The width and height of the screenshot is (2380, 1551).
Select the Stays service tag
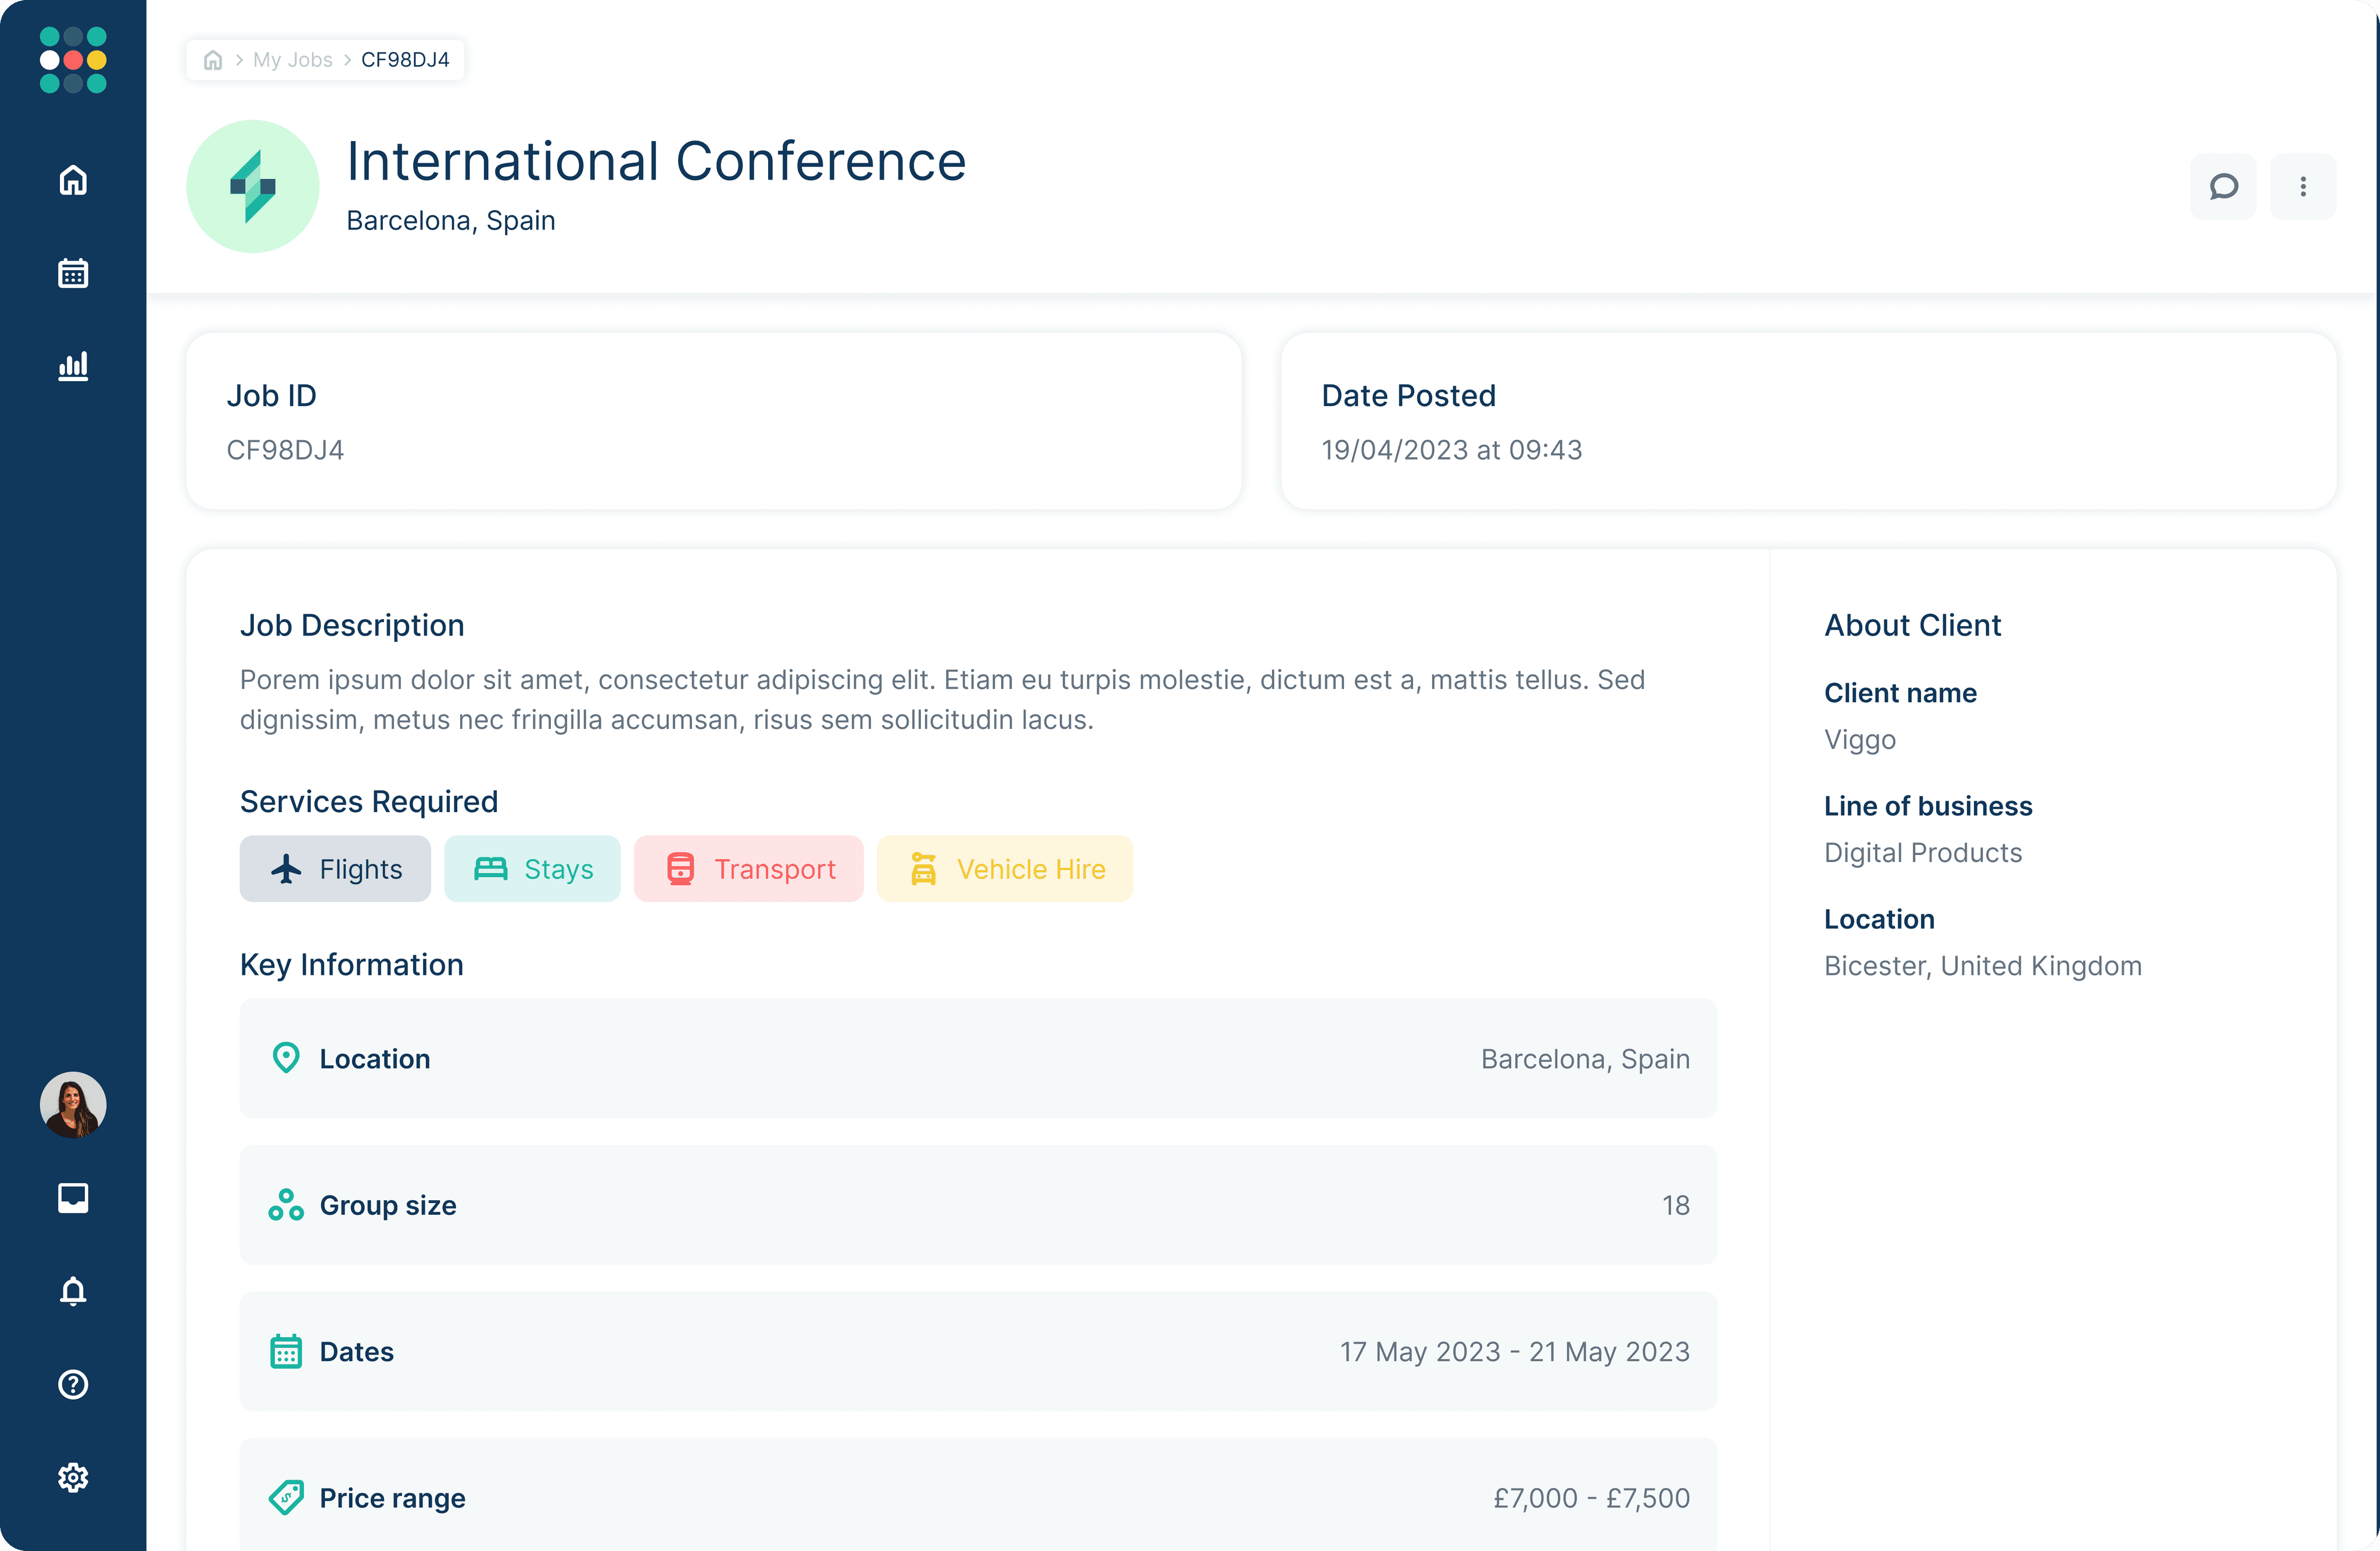pyautogui.click(x=532, y=869)
